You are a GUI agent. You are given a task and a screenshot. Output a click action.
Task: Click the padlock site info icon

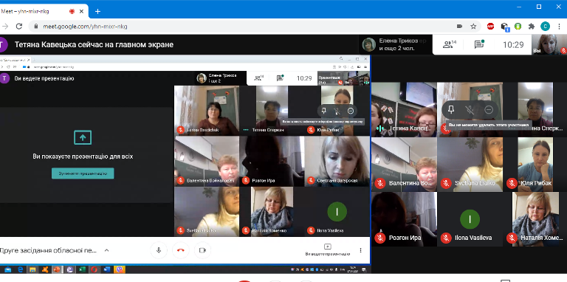(35, 27)
